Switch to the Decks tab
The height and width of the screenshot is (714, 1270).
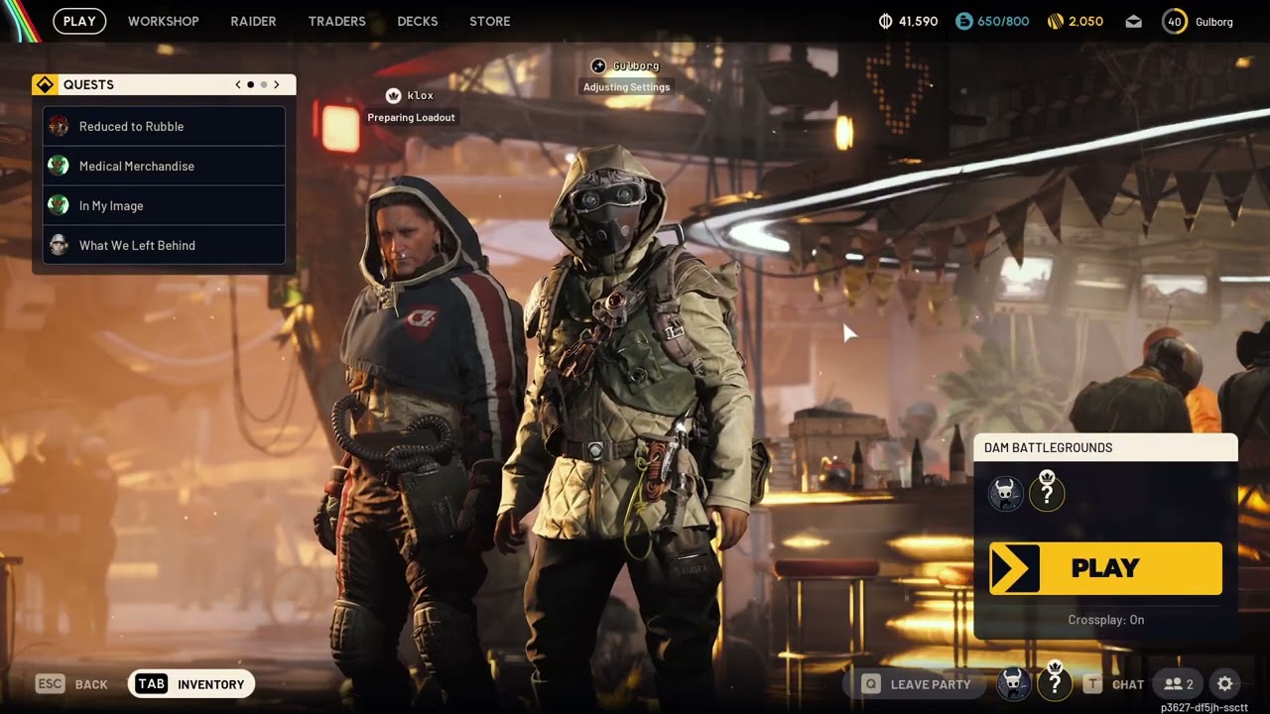click(418, 21)
